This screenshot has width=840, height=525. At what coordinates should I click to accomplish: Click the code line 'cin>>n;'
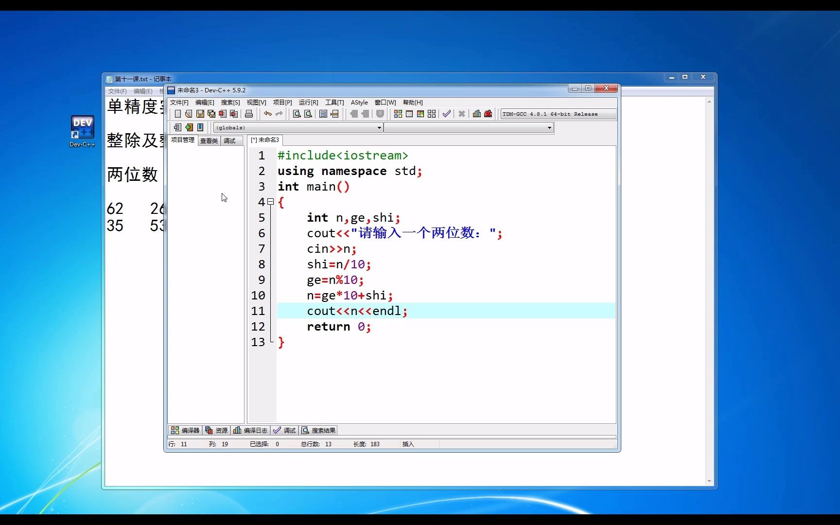pos(332,249)
